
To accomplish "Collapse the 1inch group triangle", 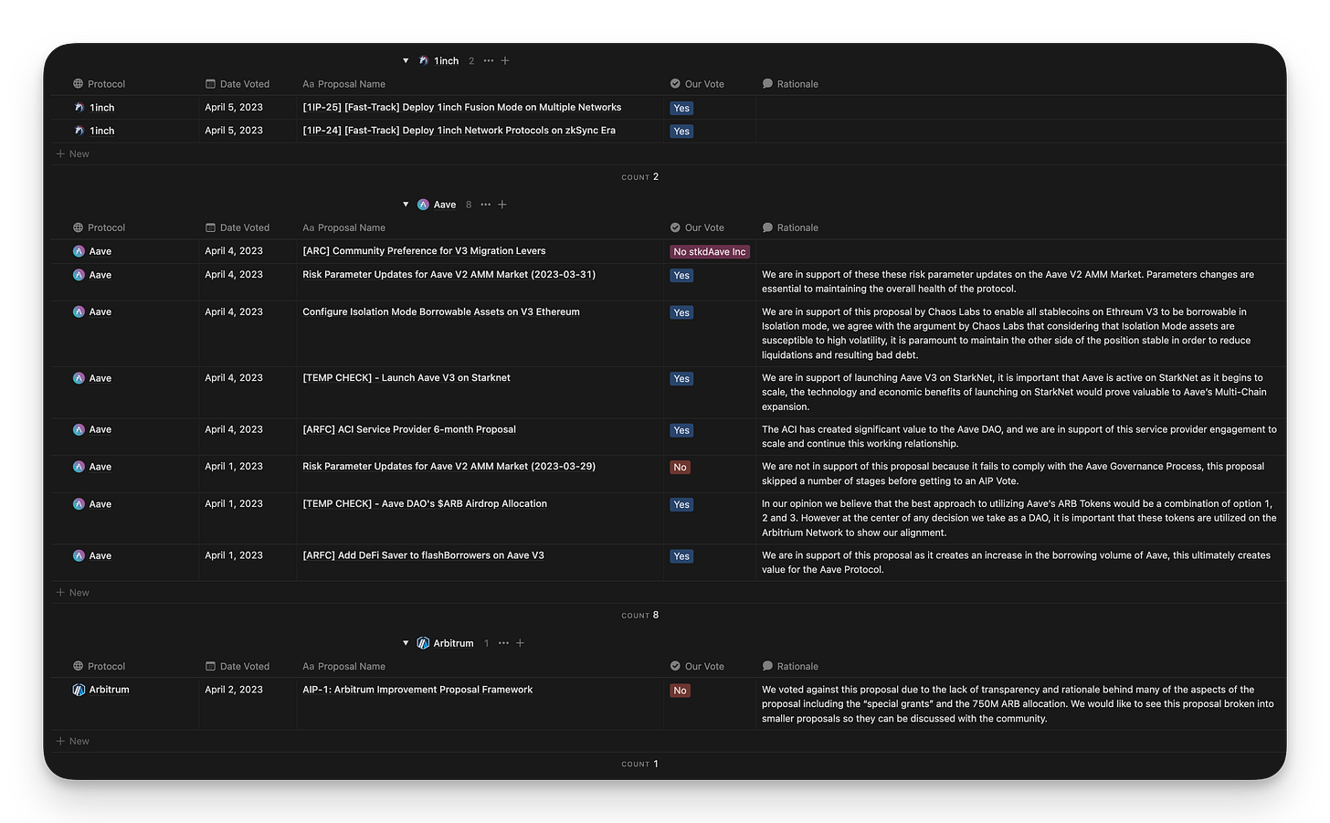I will 406,61.
